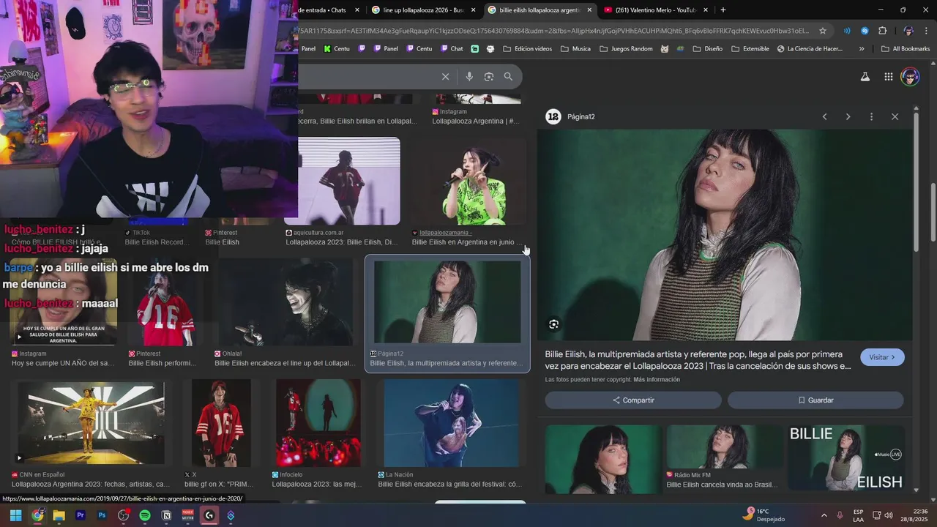Open the Chrome extensions puzzle icon
937x527 pixels.
(x=882, y=31)
